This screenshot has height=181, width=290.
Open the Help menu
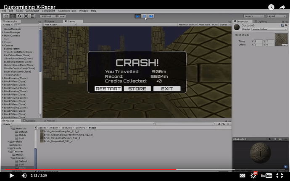tap(94, 11)
